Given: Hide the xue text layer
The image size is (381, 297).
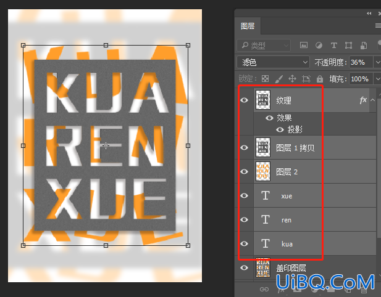Looking at the screenshot, I should [244, 195].
